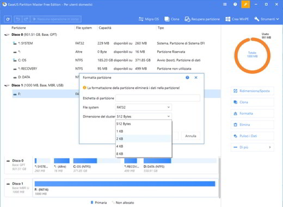Open the Clona tool in the top toolbar
This screenshot has height=207, width=283.
click(x=171, y=19)
